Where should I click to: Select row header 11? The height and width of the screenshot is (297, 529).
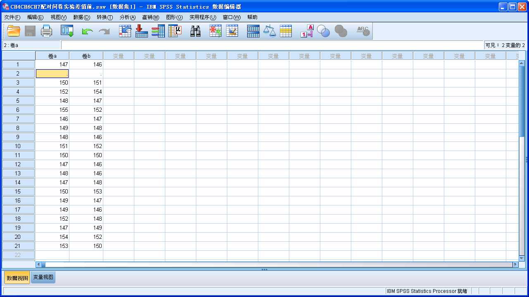point(18,155)
